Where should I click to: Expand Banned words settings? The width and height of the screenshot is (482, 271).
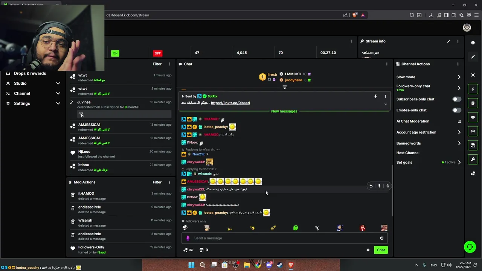point(459,143)
